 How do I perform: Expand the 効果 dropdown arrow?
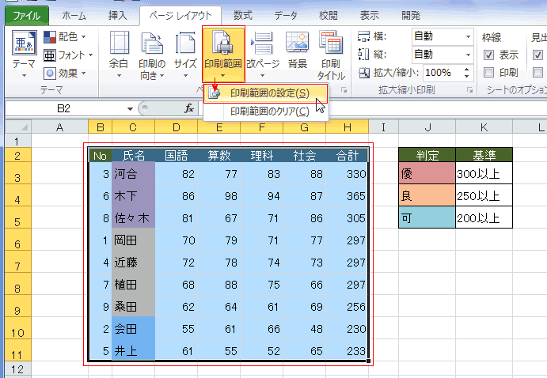[84, 74]
